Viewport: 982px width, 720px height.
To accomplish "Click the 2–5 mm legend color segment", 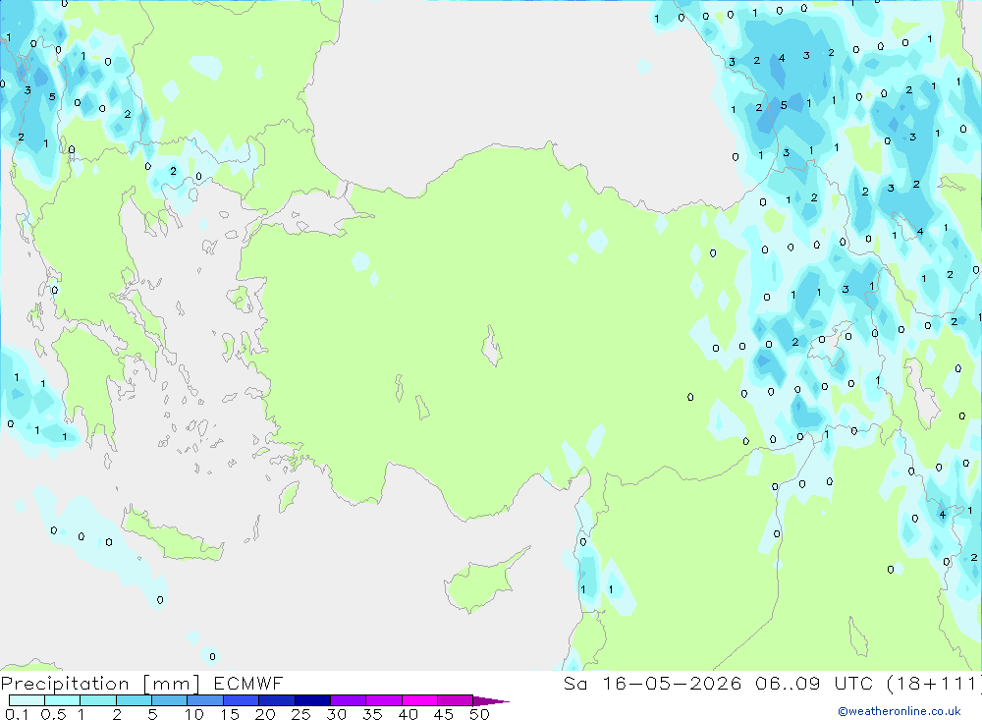I will 134,700.
